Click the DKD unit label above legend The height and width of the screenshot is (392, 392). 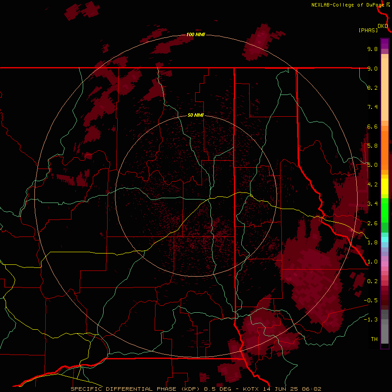tap(383, 26)
